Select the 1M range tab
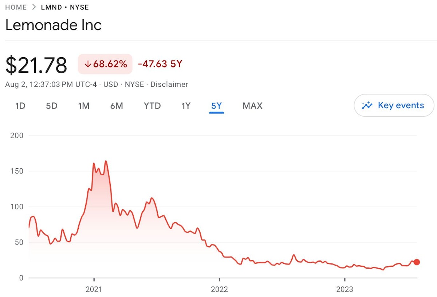 click(84, 106)
